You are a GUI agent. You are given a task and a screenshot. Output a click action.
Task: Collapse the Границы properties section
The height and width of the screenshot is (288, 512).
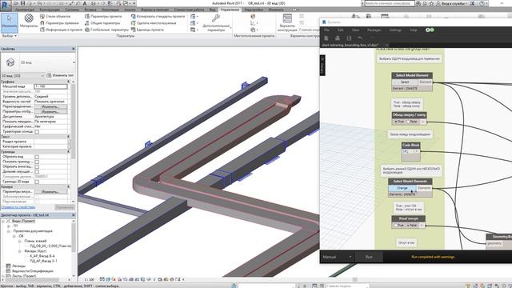[x=68, y=151]
